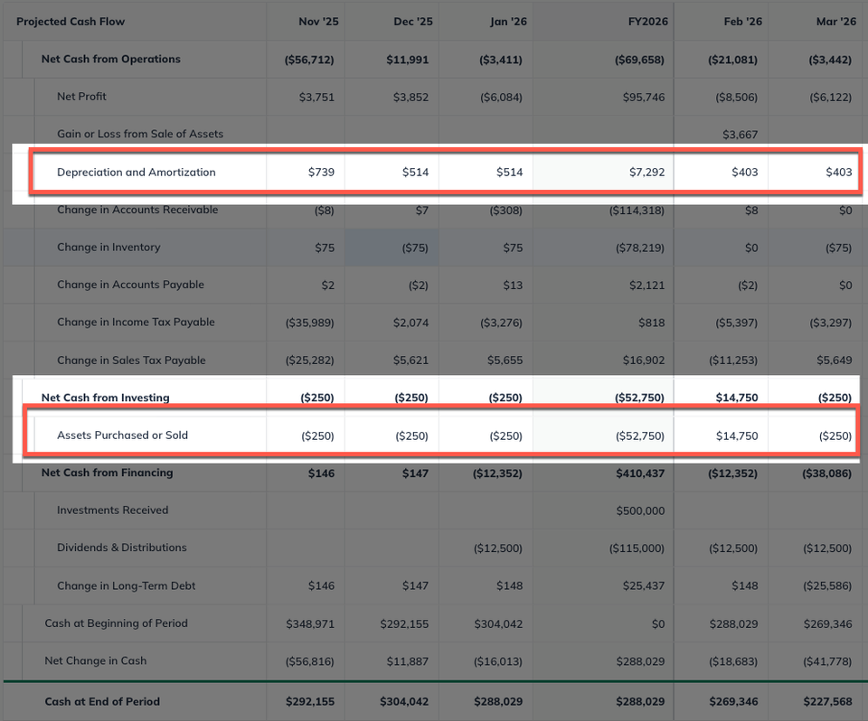Click Cash at Beginning of Period label
Image resolution: width=868 pixels, height=721 pixels.
pyautogui.click(x=117, y=623)
